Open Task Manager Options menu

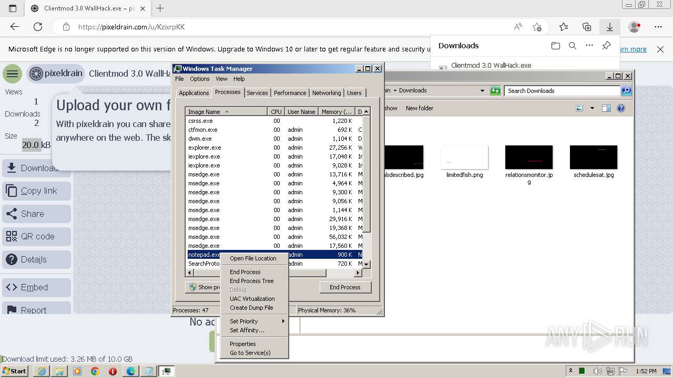pyautogui.click(x=200, y=79)
